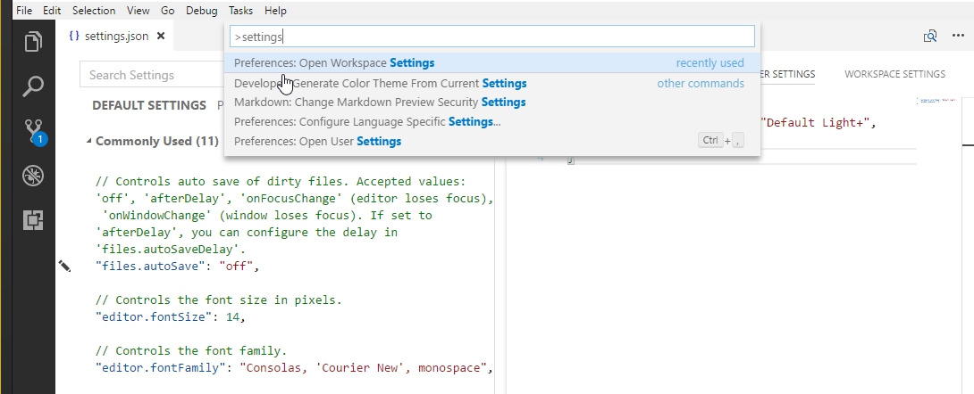Close the settings.json tab

pos(161,36)
